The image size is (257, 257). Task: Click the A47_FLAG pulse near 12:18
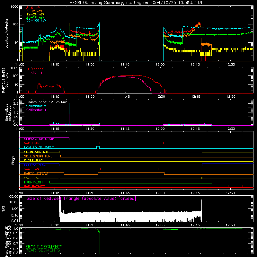[202, 178]
